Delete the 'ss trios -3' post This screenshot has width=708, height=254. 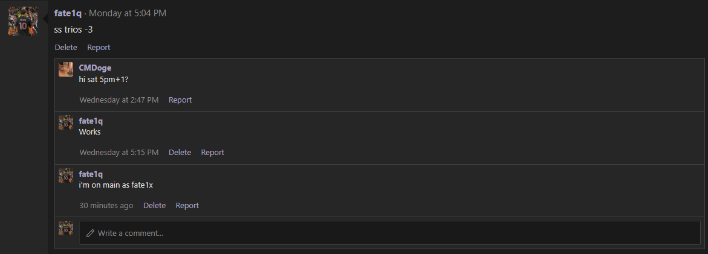[66, 47]
